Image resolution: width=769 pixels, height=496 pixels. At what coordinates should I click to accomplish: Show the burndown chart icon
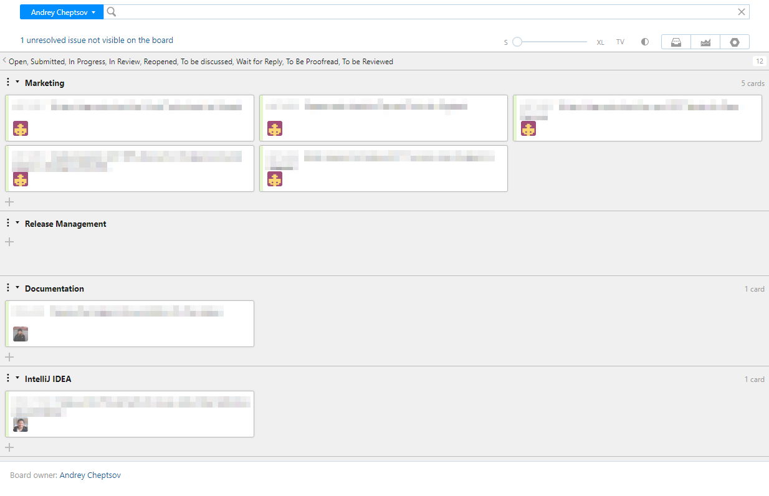705,42
